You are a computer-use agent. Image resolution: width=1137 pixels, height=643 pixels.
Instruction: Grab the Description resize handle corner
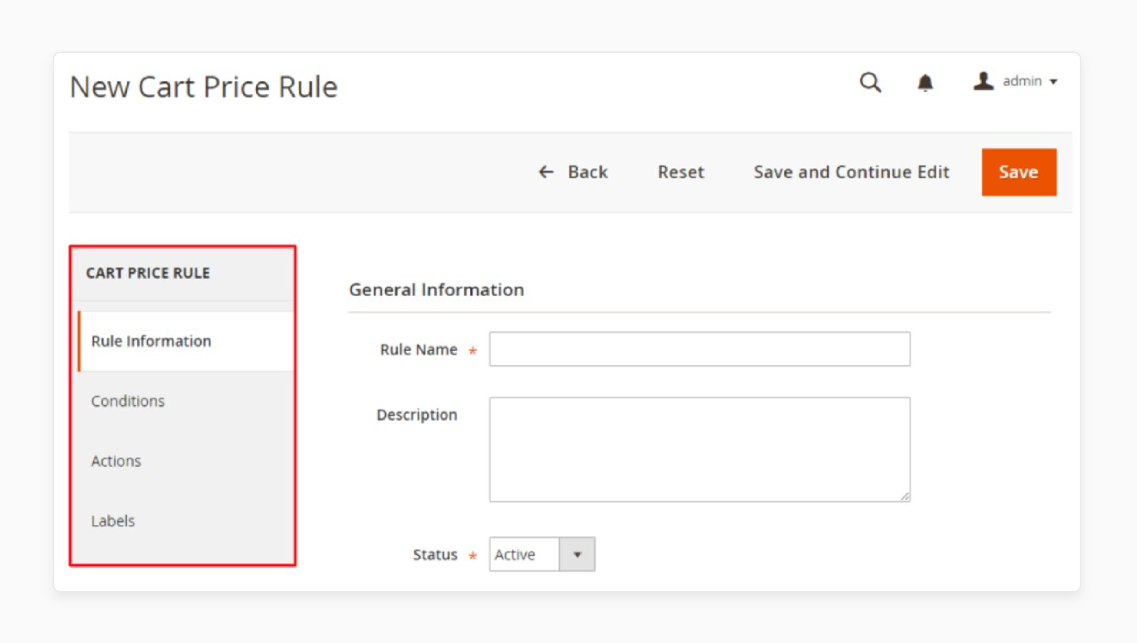(x=905, y=496)
